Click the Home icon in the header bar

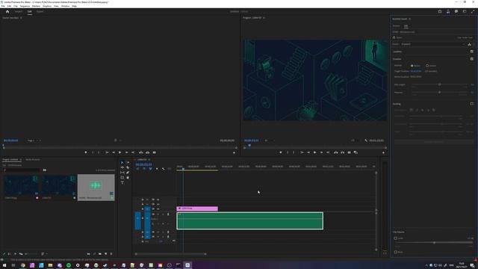point(7,12)
